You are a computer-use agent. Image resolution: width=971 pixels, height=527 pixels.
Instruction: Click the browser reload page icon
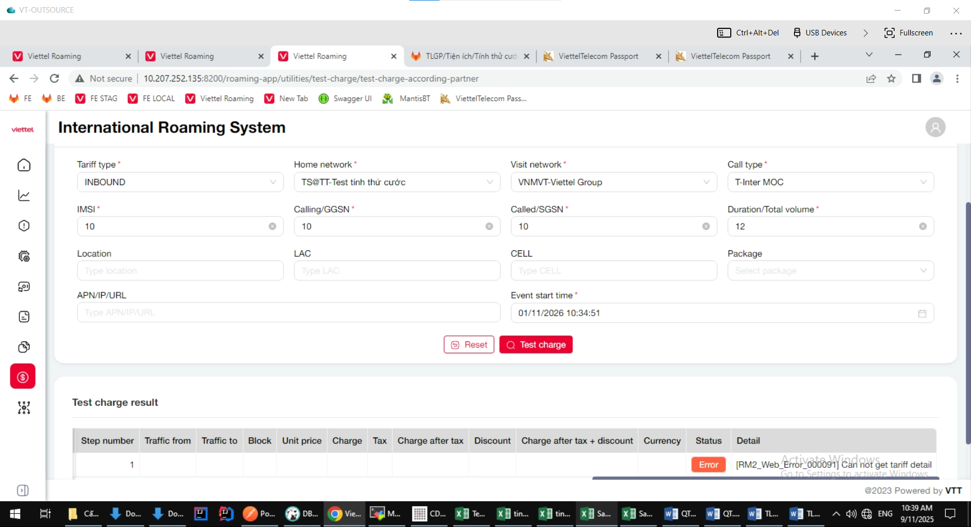55,78
